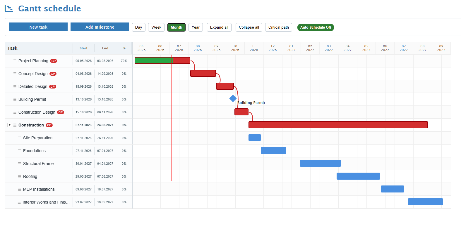Click end date 03.08.2026
The width and height of the screenshot is (461, 236).
click(x=105, y=61)
